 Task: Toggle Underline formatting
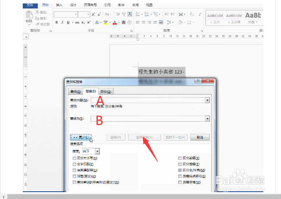pyautogui.click(x=68, y=22)
